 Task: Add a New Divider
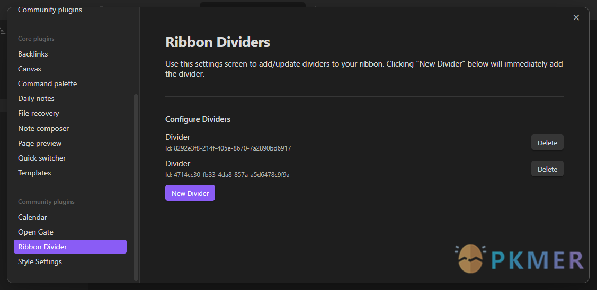pyautogui.click(x=190, y=193)
